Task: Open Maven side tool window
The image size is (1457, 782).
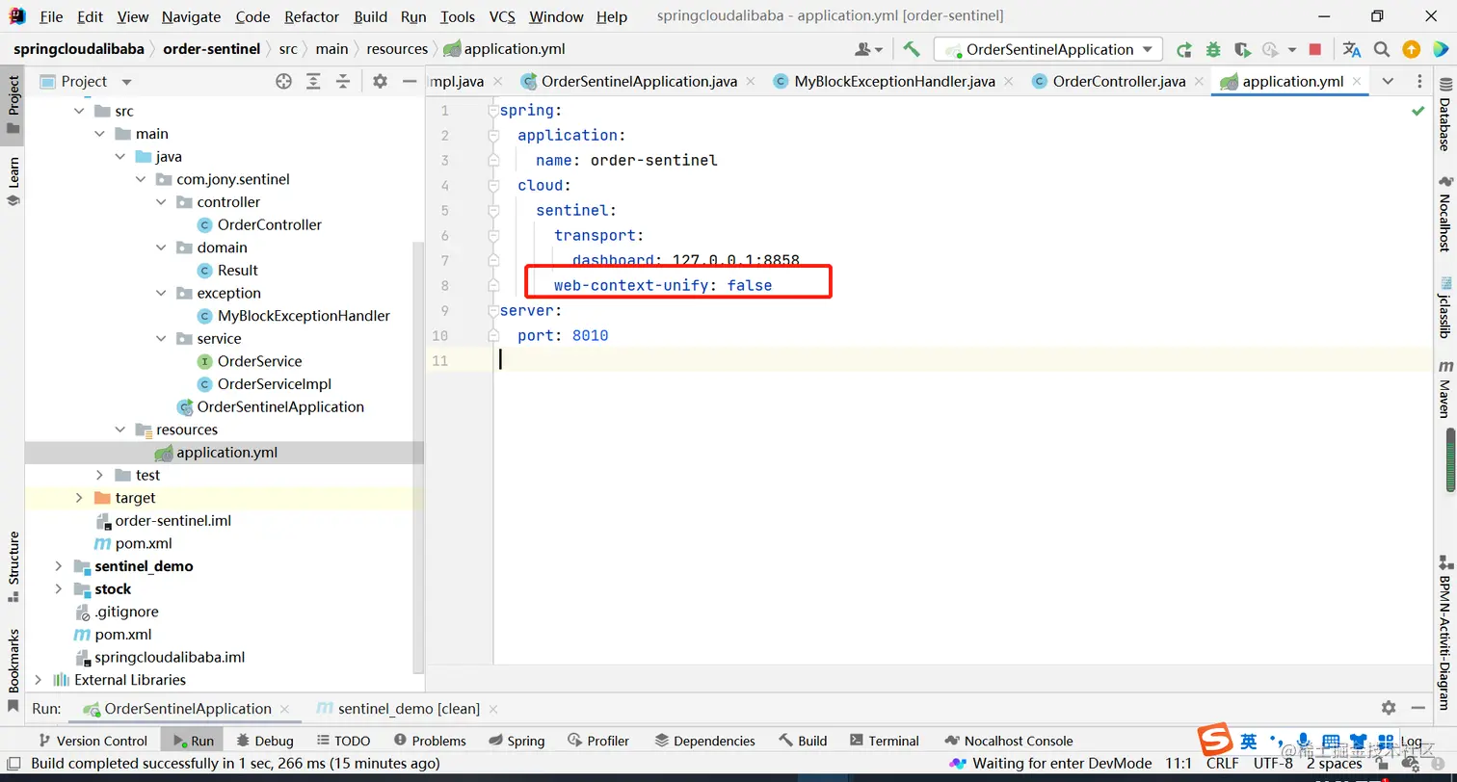Action: pos(1445,389)
